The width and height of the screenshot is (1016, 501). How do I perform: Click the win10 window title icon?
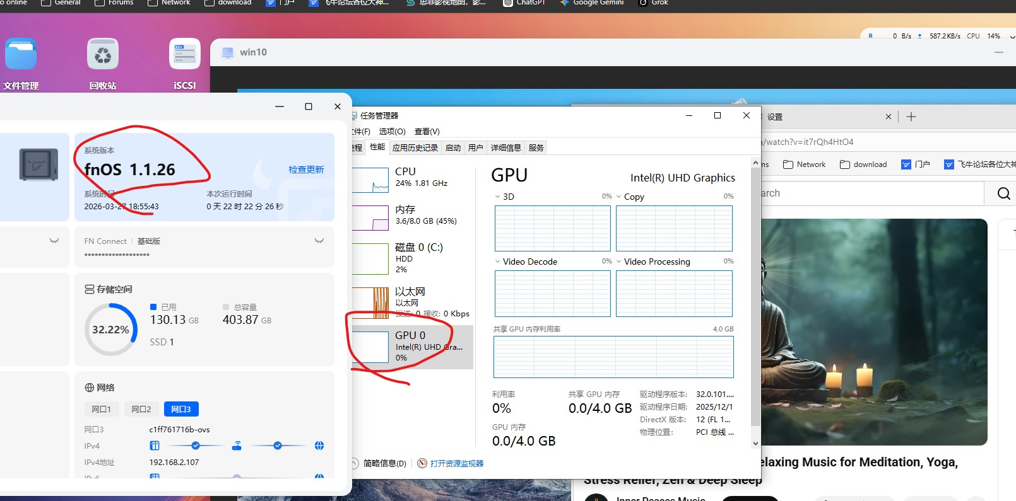(x=228, y=52)
